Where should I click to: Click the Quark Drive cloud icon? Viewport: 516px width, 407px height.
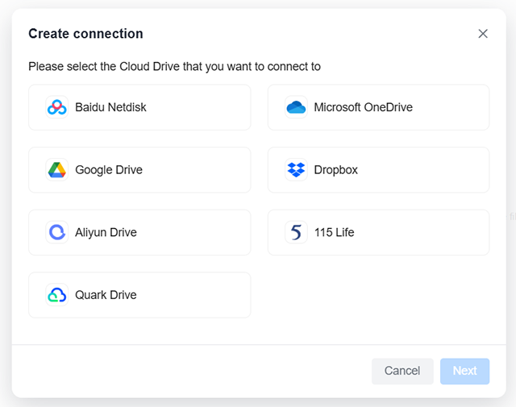pos(56,295)
